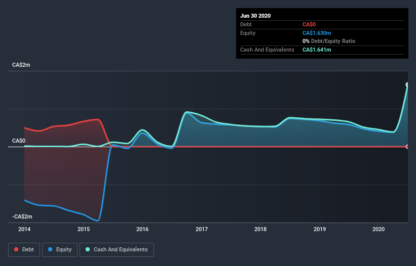Click the Cash And Equivalents tooltip label
The image size is (416, 266).
click(267, 50)
